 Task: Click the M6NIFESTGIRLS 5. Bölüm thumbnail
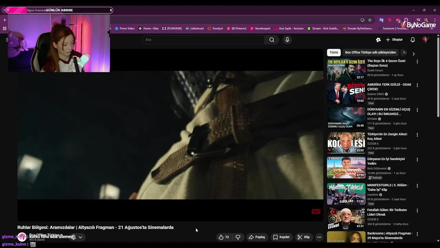point(346,194)
